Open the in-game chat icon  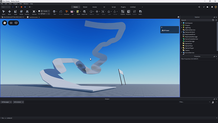tap(16, 23)
